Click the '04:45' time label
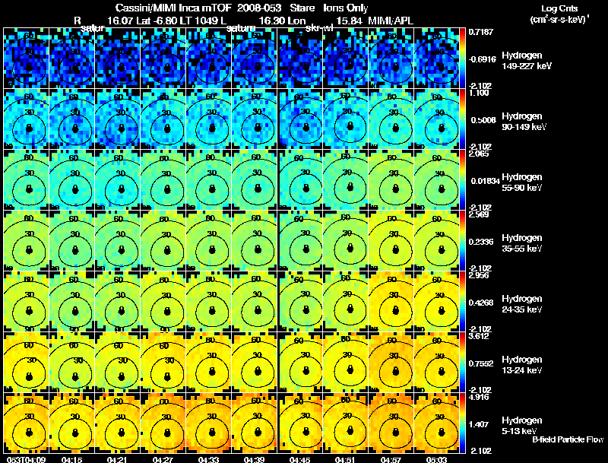 point(299,459)
